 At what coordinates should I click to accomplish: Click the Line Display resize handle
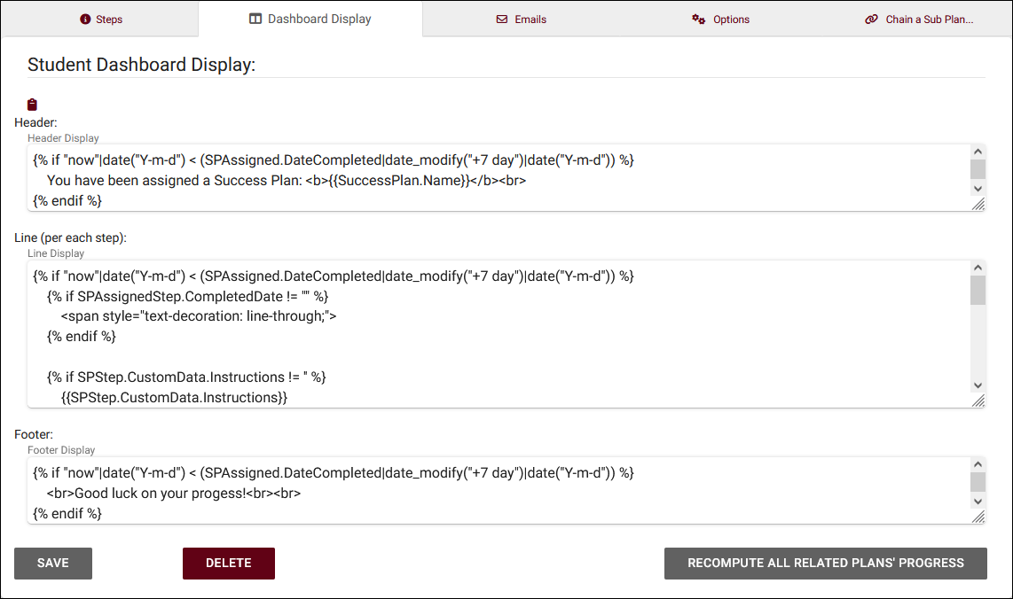click(978, 401)
